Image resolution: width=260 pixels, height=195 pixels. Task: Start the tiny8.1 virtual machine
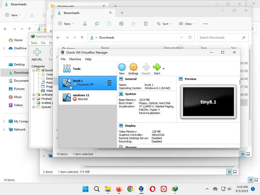tap(157, 69)
